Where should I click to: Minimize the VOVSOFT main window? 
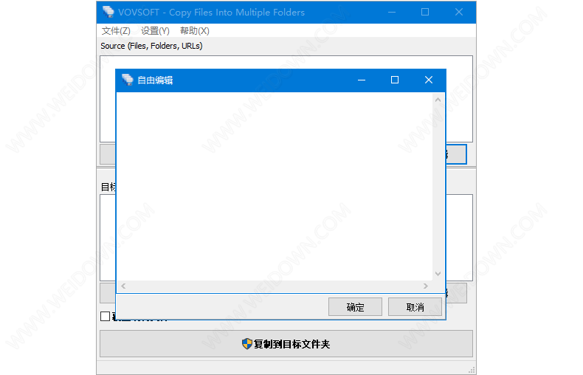(391, 12)
